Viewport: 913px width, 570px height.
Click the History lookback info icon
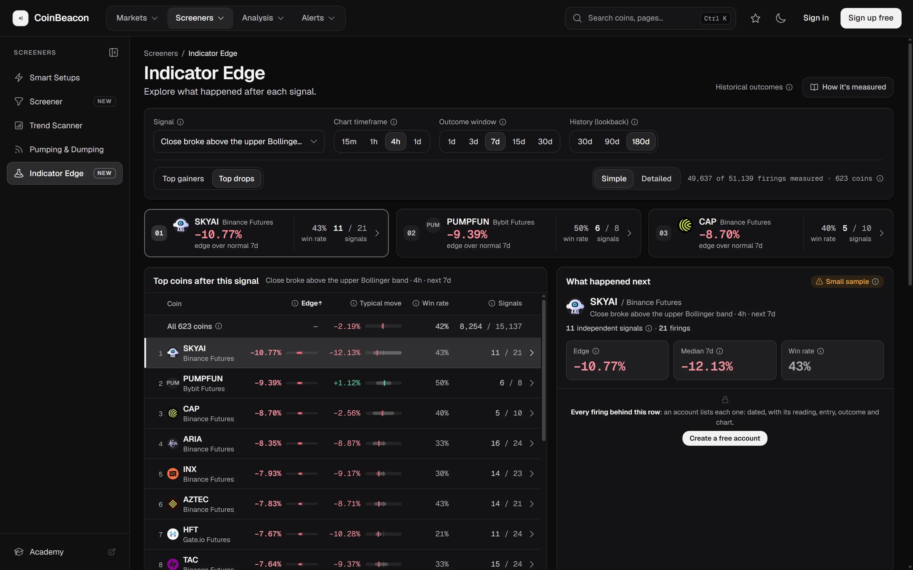click(635, 122)
